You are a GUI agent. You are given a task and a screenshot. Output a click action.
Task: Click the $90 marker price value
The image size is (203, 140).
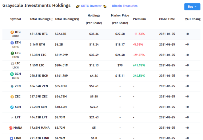(x=120, y=65)
